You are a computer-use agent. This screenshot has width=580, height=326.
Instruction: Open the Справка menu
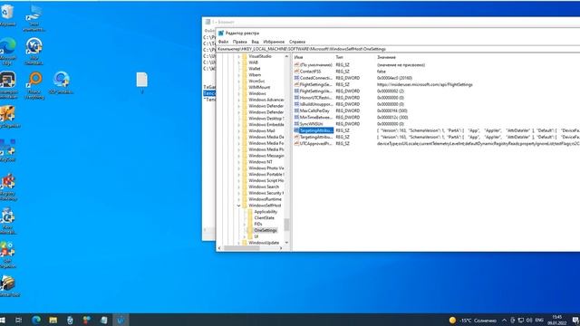297,42
